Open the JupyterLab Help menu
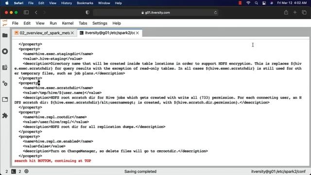 [x=117, y=23]
